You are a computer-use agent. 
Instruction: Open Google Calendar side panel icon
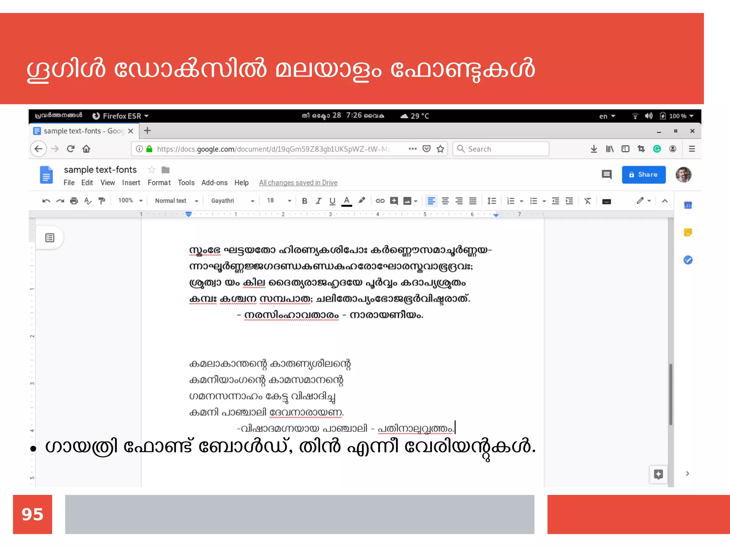pos(688,205)
